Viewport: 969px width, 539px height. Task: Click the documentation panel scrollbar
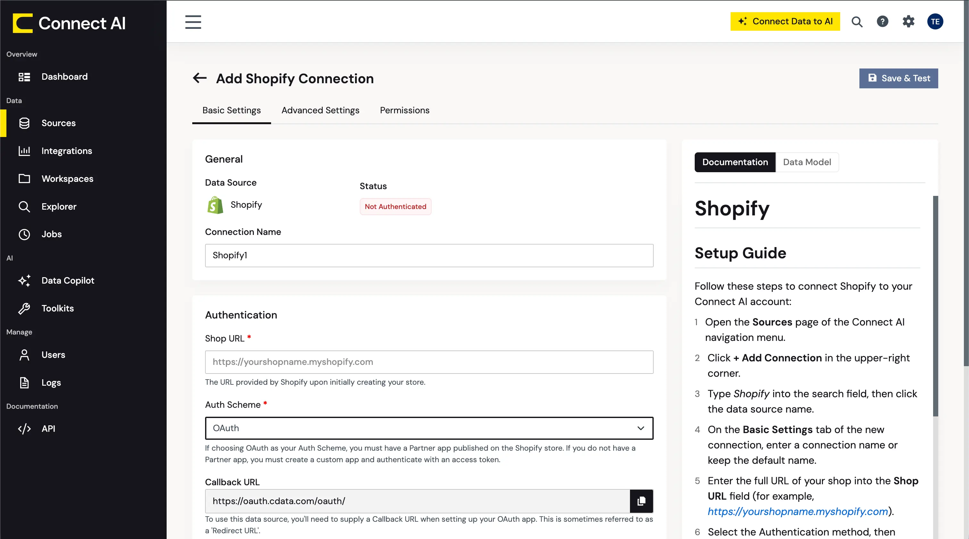coord(935,306)
